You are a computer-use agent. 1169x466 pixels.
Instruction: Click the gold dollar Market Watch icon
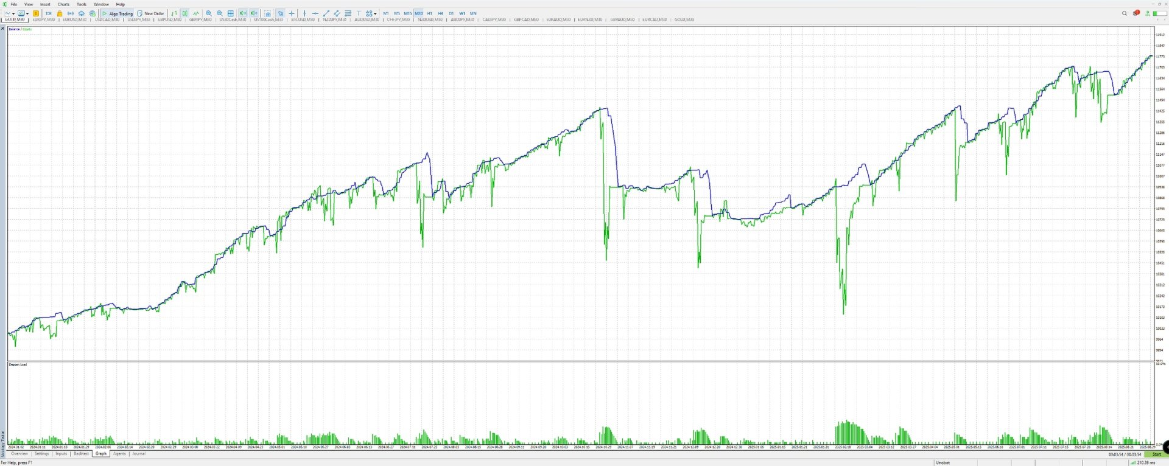pos(36,13)
